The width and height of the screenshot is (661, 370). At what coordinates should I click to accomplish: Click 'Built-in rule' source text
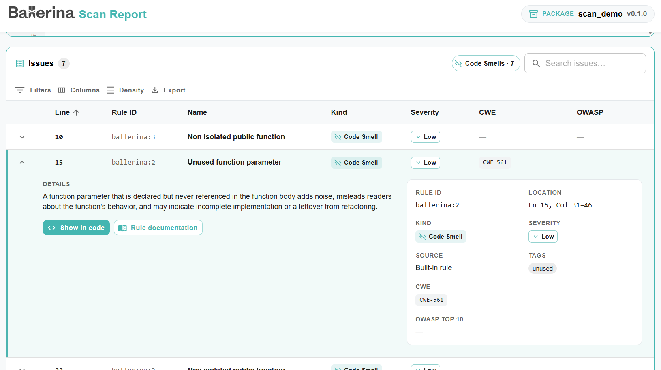click(434, 268)
